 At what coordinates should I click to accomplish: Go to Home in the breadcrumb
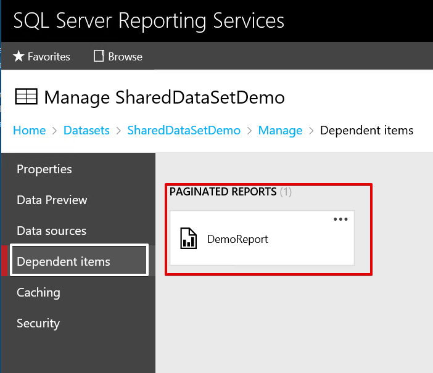click(30, 130)
